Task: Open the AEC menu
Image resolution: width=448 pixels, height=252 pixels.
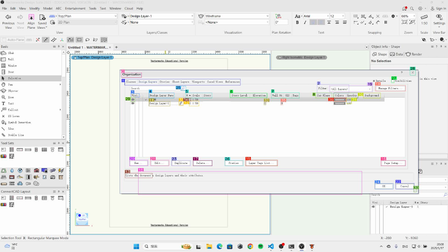Action: tap(59, 8)
